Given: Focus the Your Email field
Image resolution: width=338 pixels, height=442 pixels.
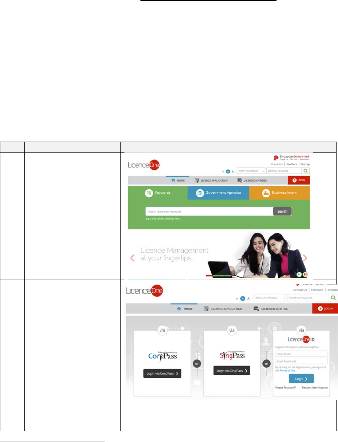Looking at the screenshot, I should pos(302,354).
